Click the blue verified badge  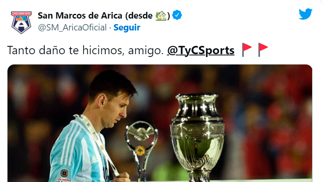[x=177, y=15]
